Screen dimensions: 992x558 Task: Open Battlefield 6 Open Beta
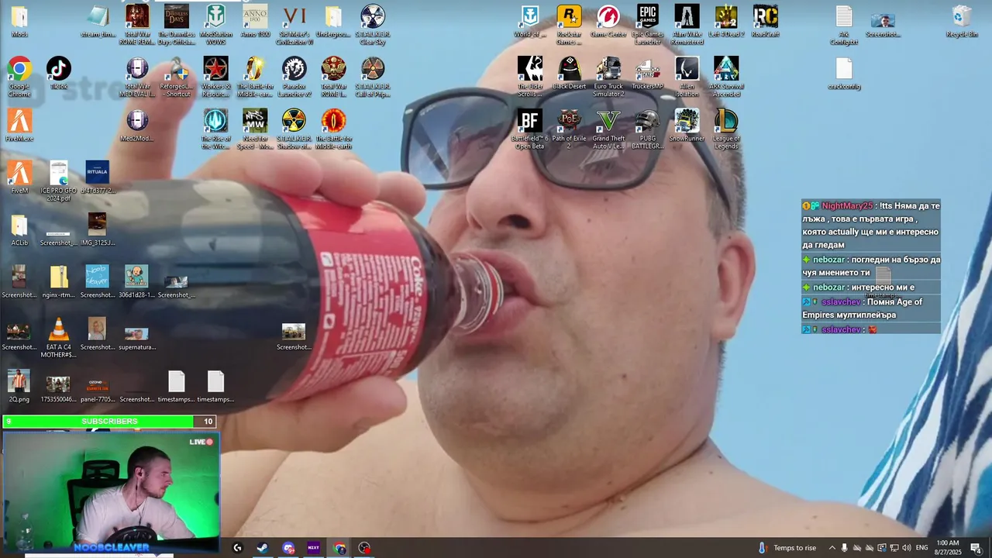[530, 129]
